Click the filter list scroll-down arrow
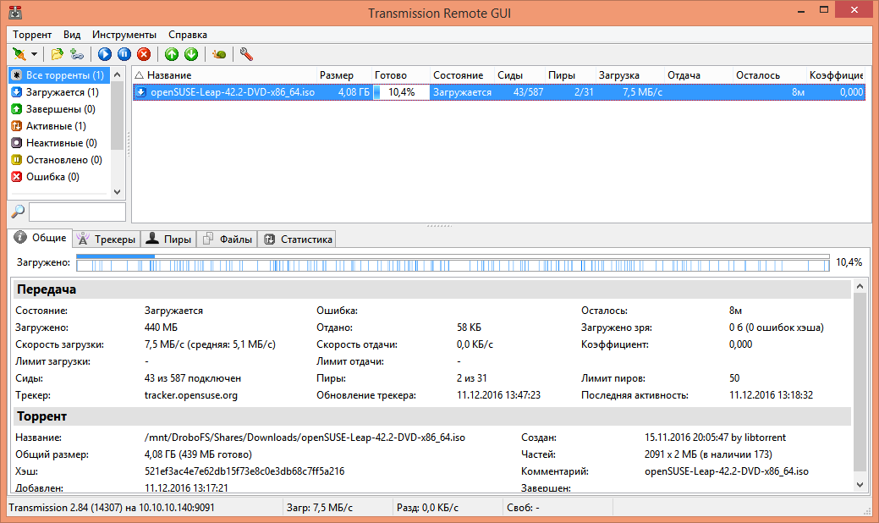Image resolution: width=879 pixels, height=523 pixels. (x=117, y=191)
